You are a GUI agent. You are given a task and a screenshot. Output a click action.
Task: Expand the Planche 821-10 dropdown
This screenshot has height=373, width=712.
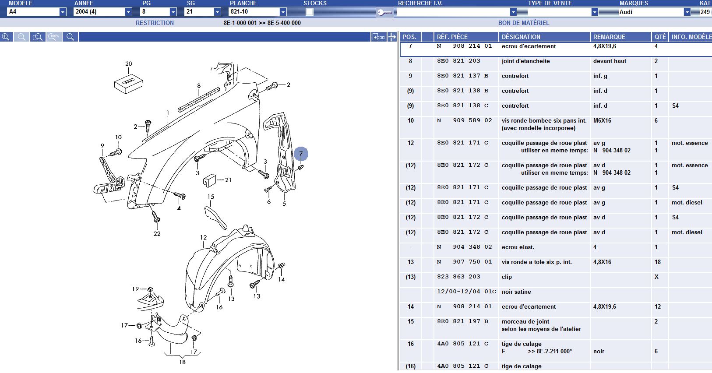click(x=283, y=12)
